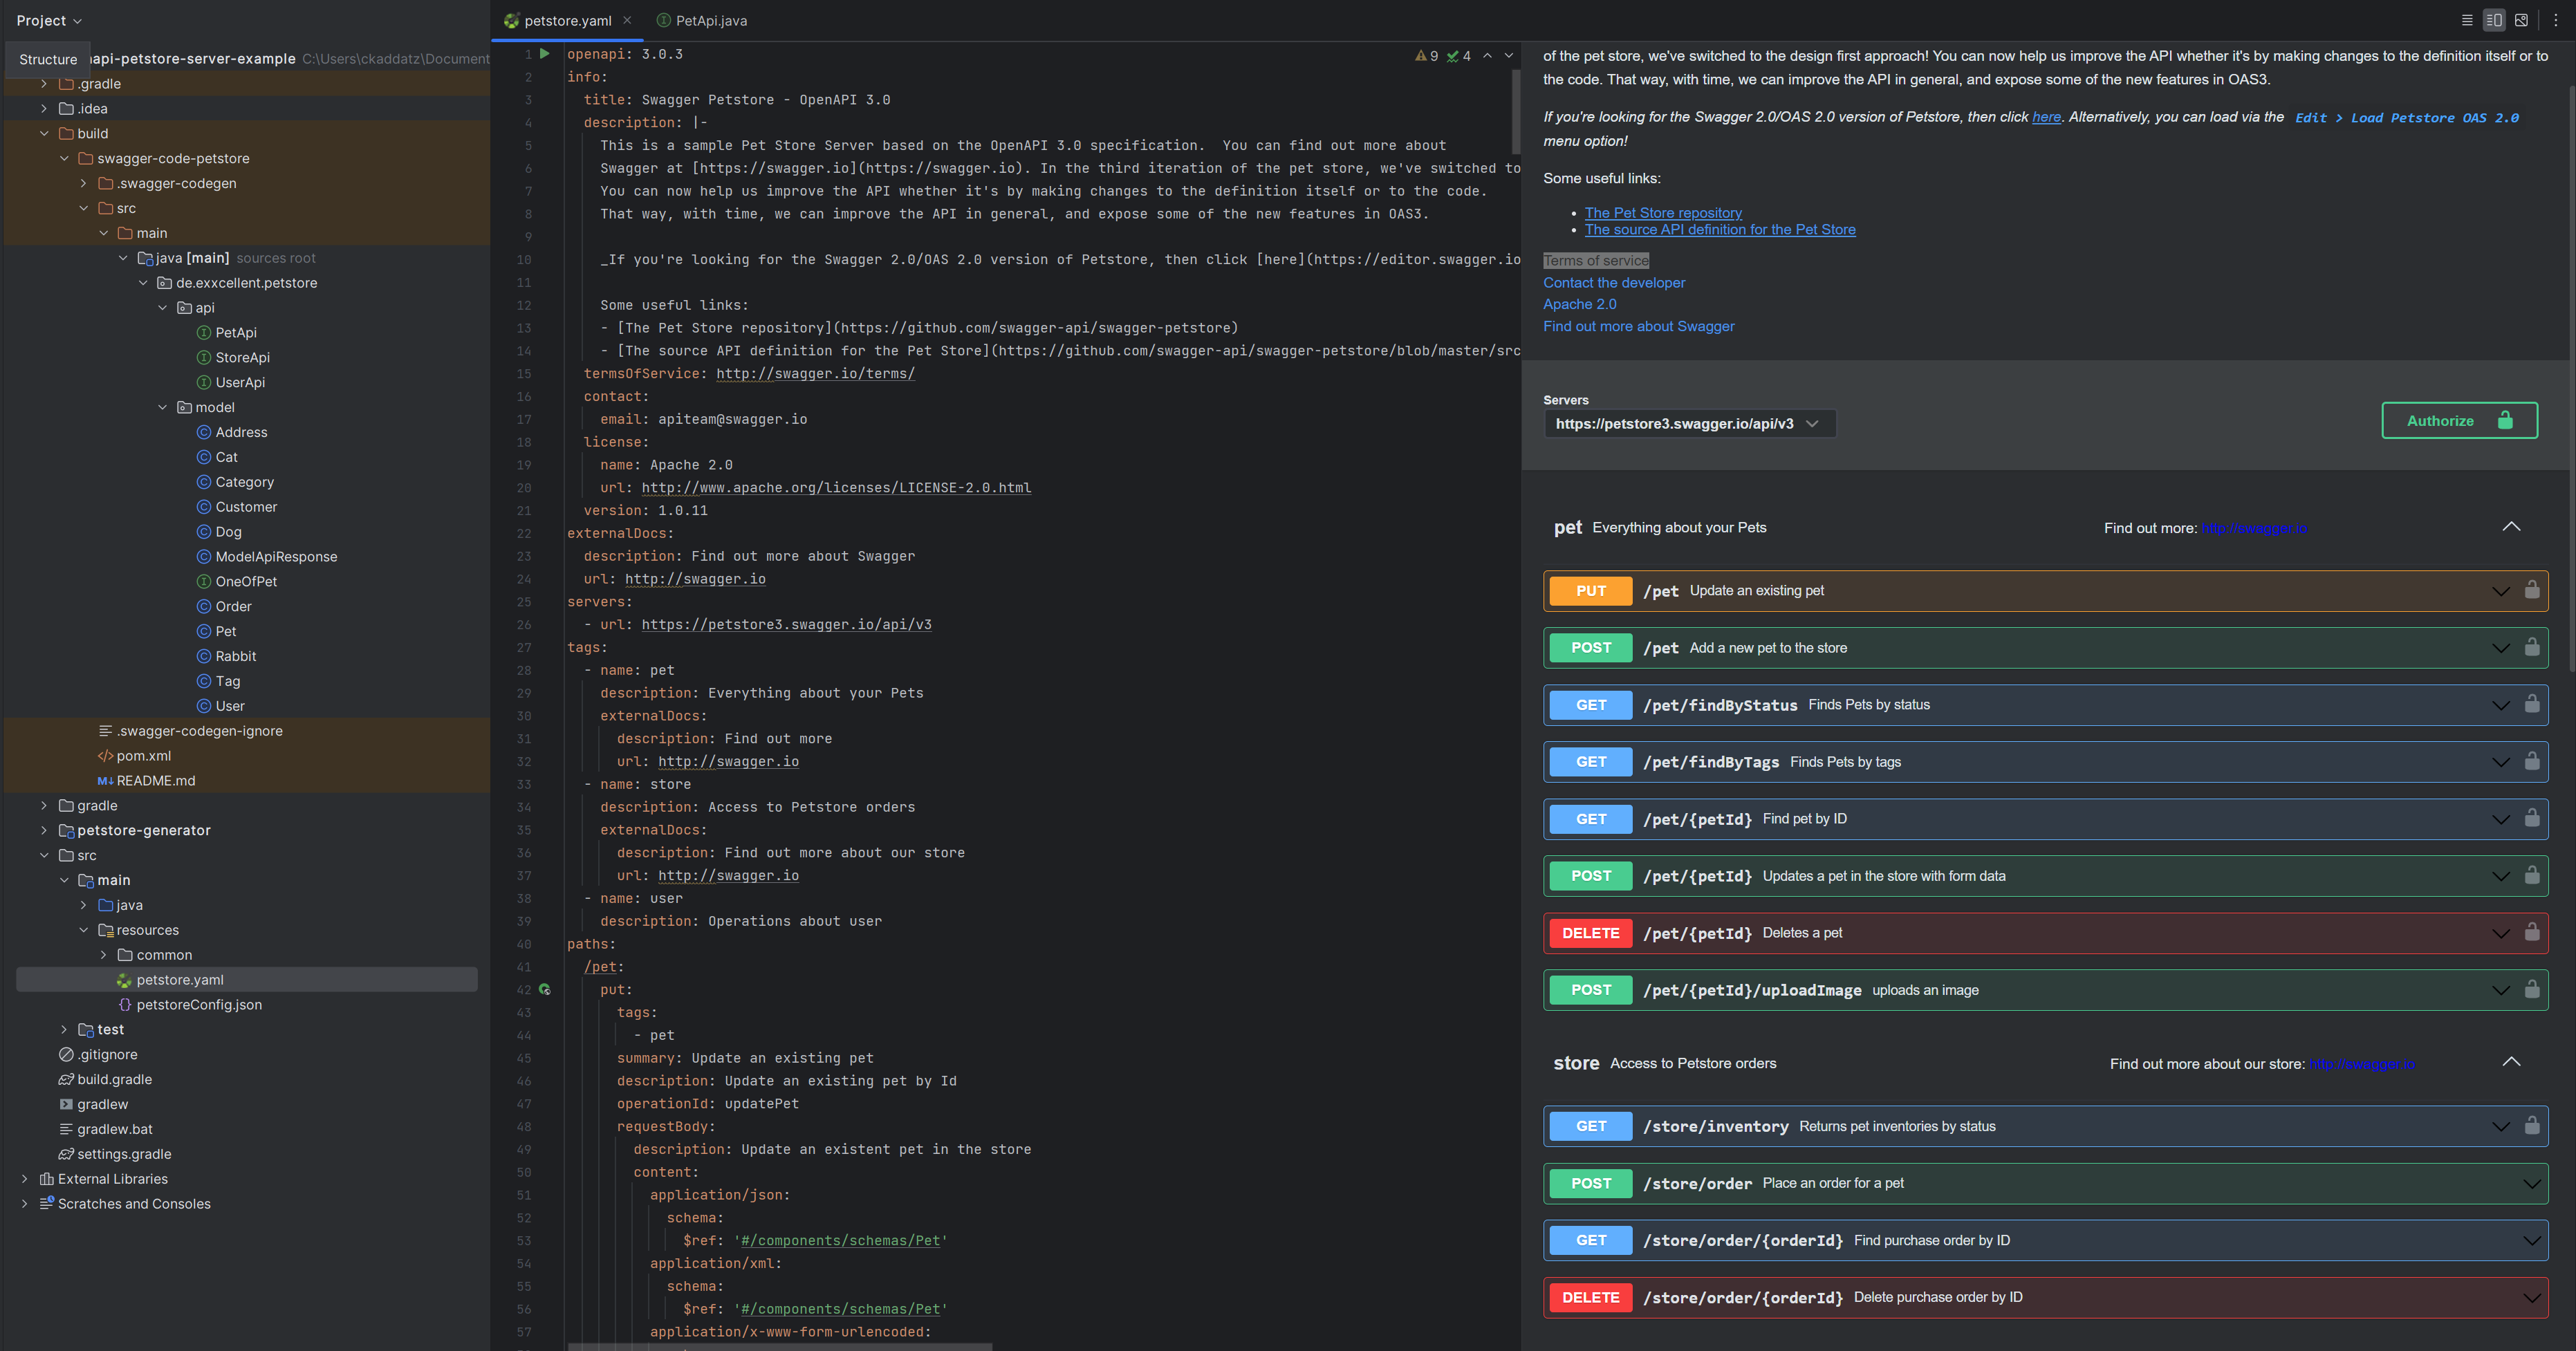Select pom.xml file
This screenshot has height=1351, width=2576.
pos(143,756)
